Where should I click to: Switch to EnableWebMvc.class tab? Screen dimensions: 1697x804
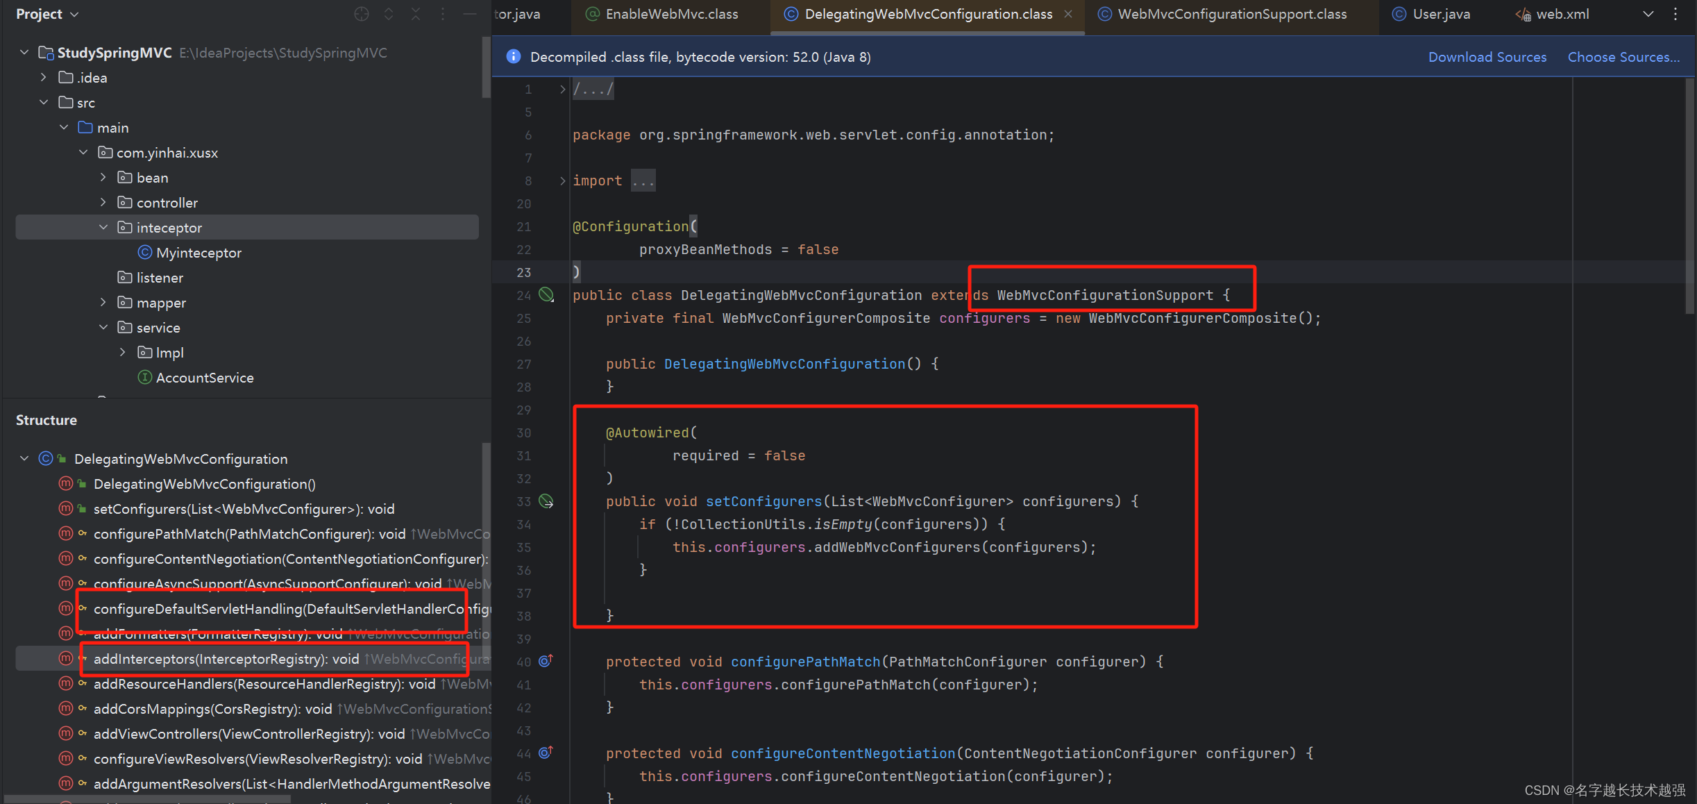click(663, 14)
